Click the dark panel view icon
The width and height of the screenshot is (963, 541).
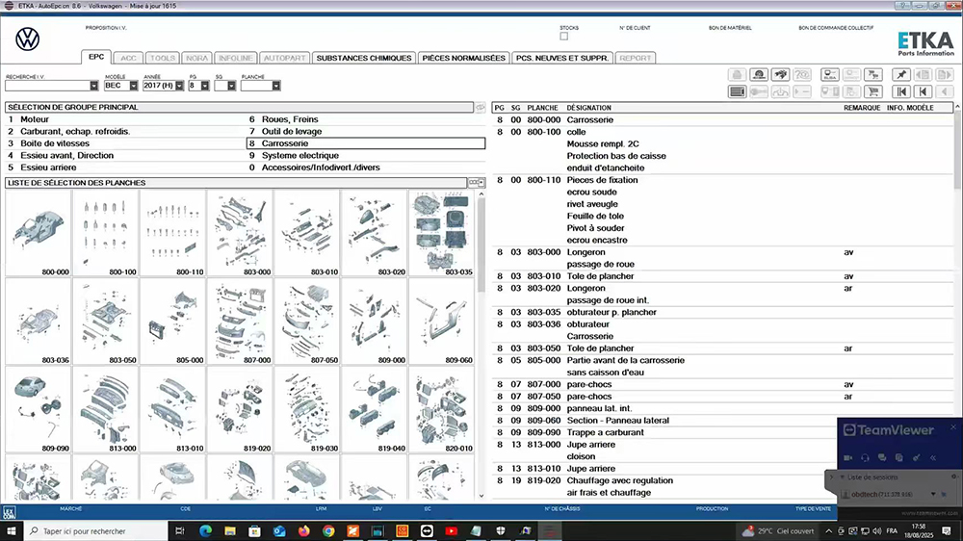click(737, 91)
